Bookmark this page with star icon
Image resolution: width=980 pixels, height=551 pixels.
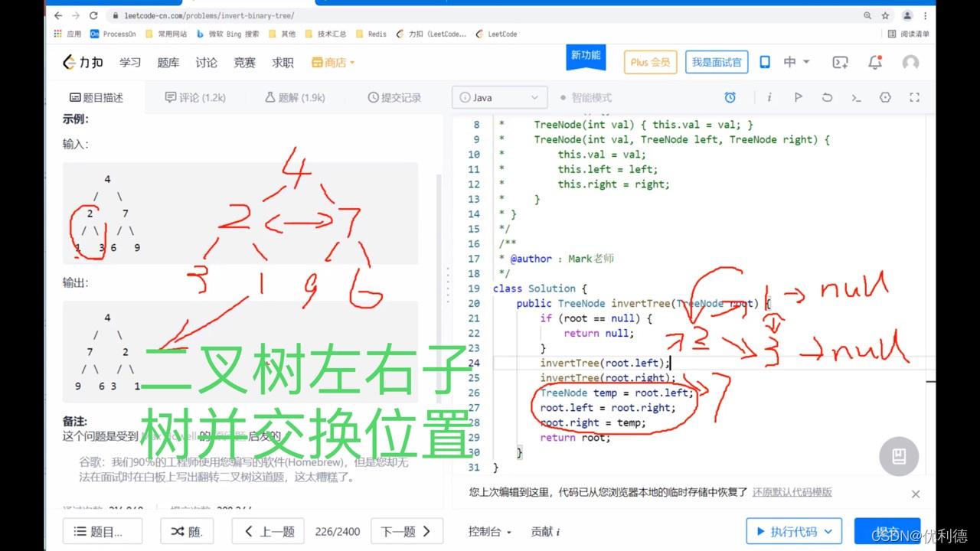tap(885, 15)
